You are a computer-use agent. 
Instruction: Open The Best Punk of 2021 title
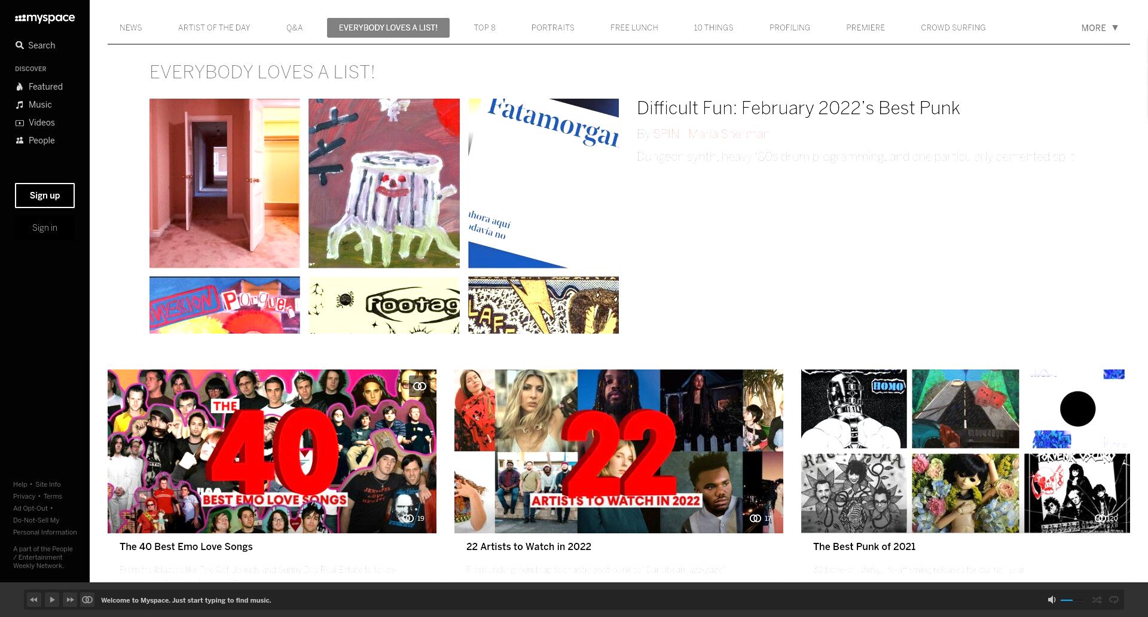click(x=864, y=546)
